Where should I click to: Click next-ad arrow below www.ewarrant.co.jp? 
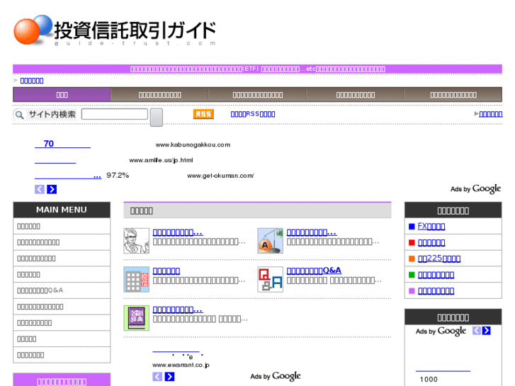point(169,377)
